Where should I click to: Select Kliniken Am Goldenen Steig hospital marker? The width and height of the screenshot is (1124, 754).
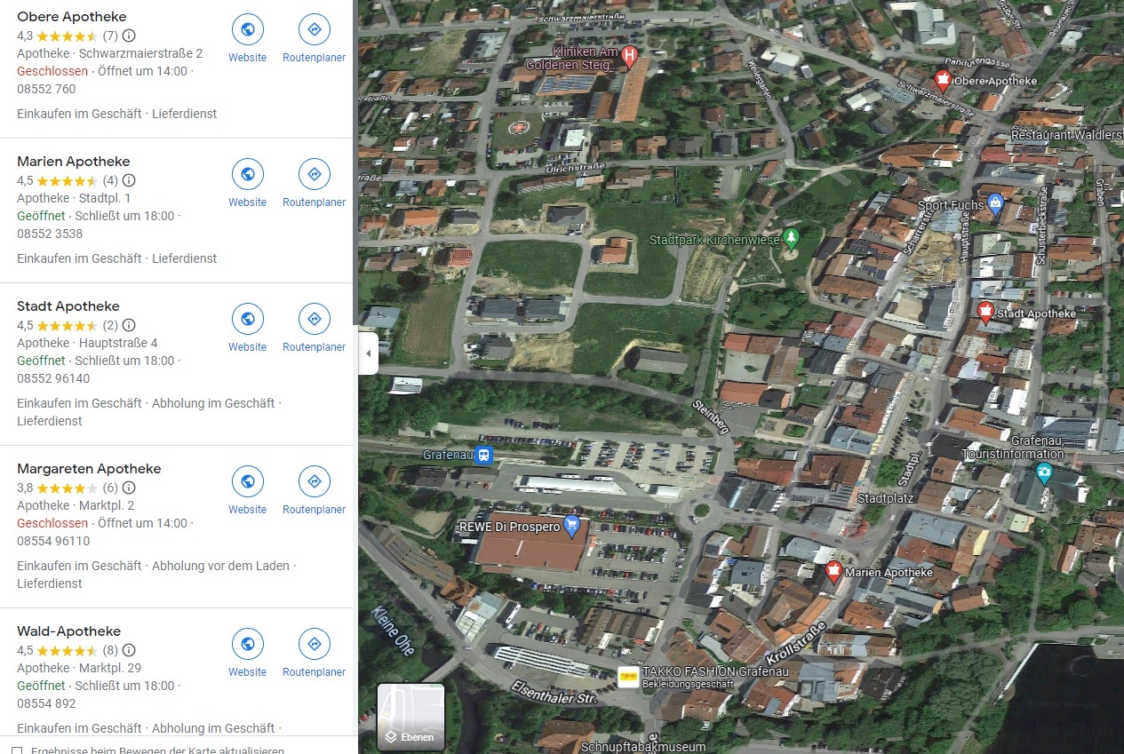click(629, 57)
